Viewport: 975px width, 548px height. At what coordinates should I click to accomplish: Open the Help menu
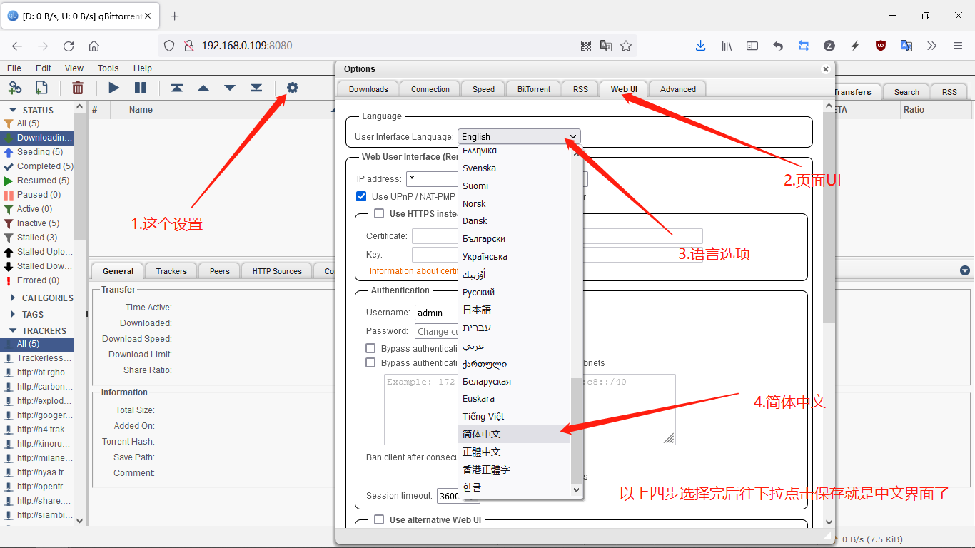coord(143,68)
